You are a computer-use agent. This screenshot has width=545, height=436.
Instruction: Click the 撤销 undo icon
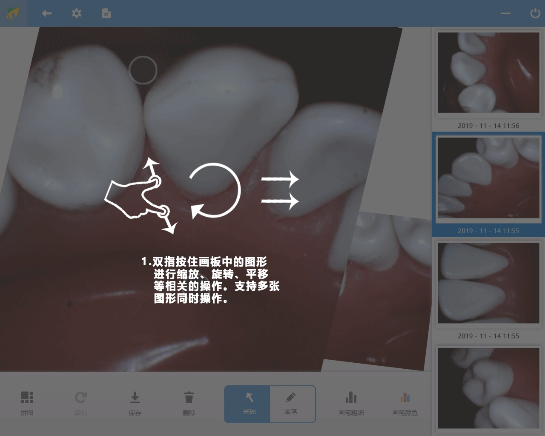(81, 403)
